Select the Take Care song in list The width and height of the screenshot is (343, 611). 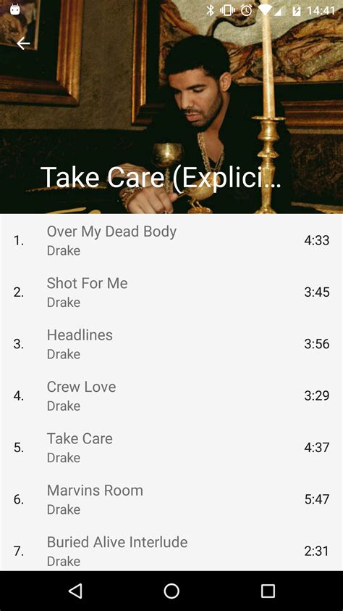[x=171, y=447]
